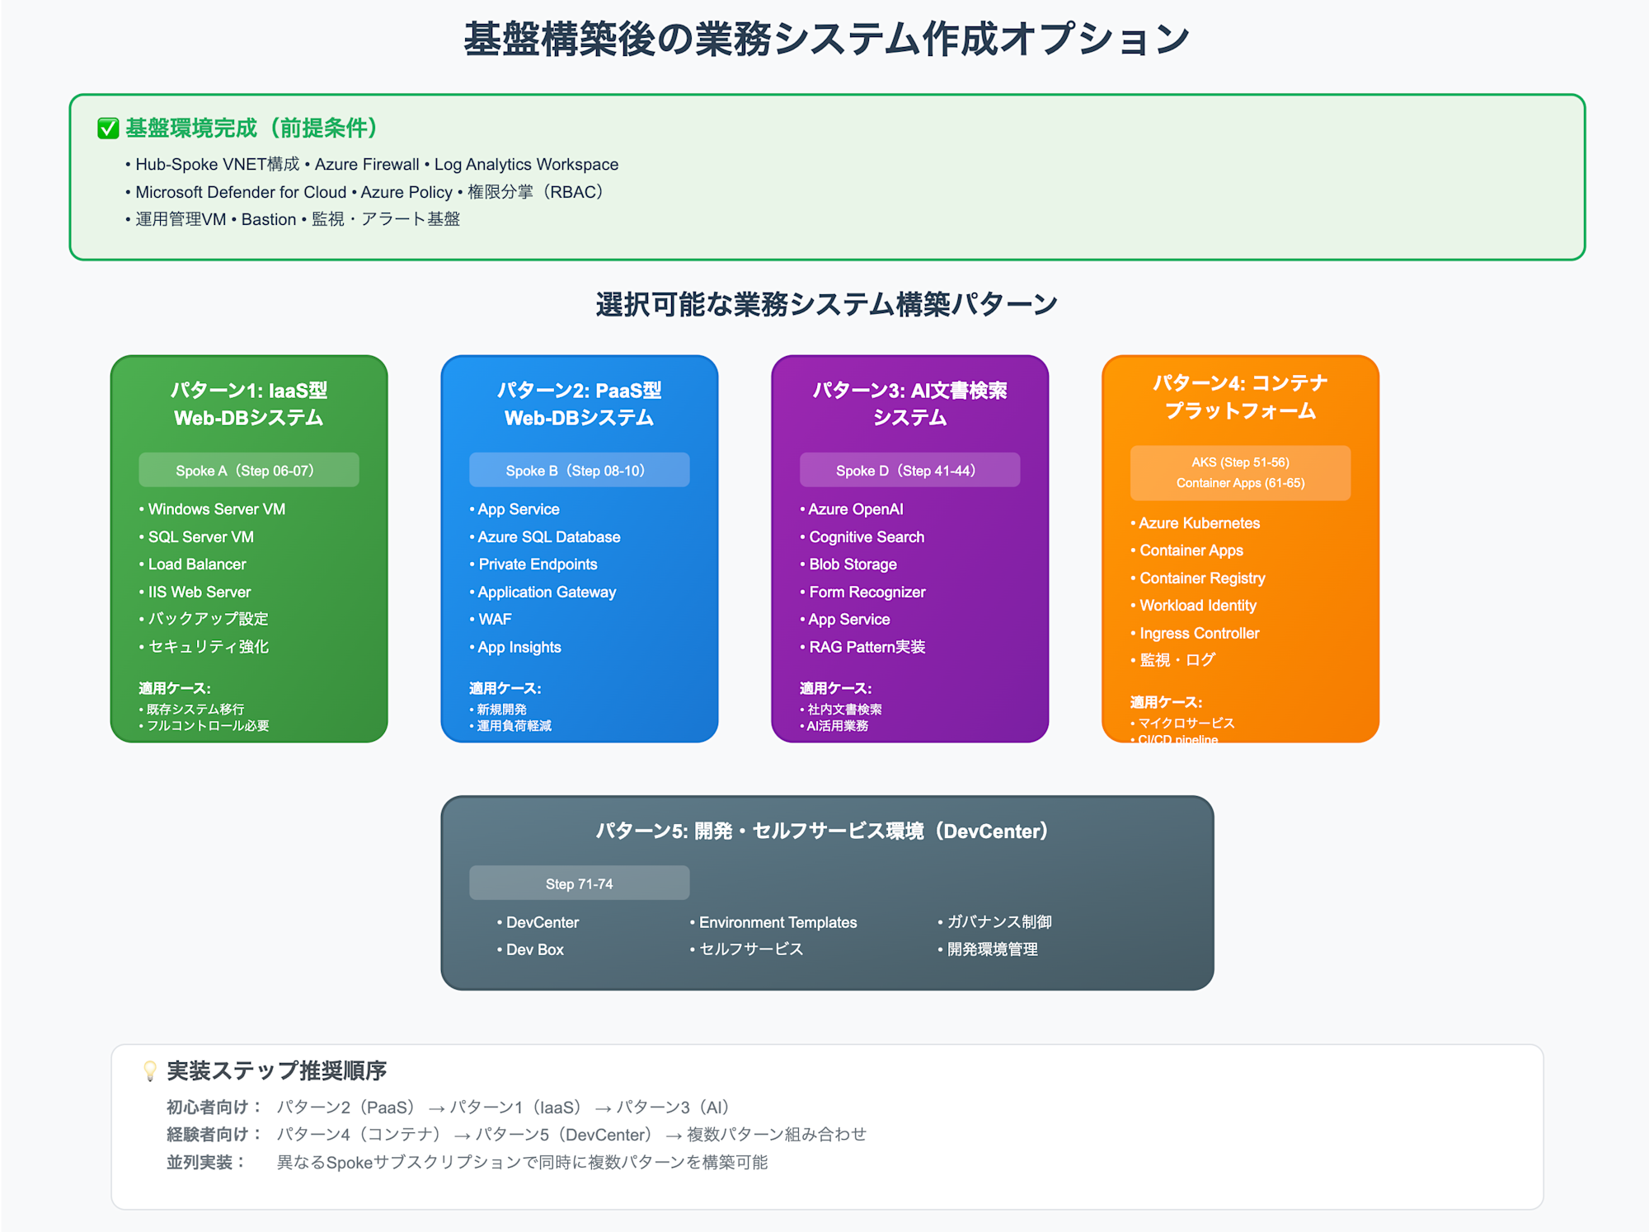Click AI活用業務 use case

coord(834,726)
